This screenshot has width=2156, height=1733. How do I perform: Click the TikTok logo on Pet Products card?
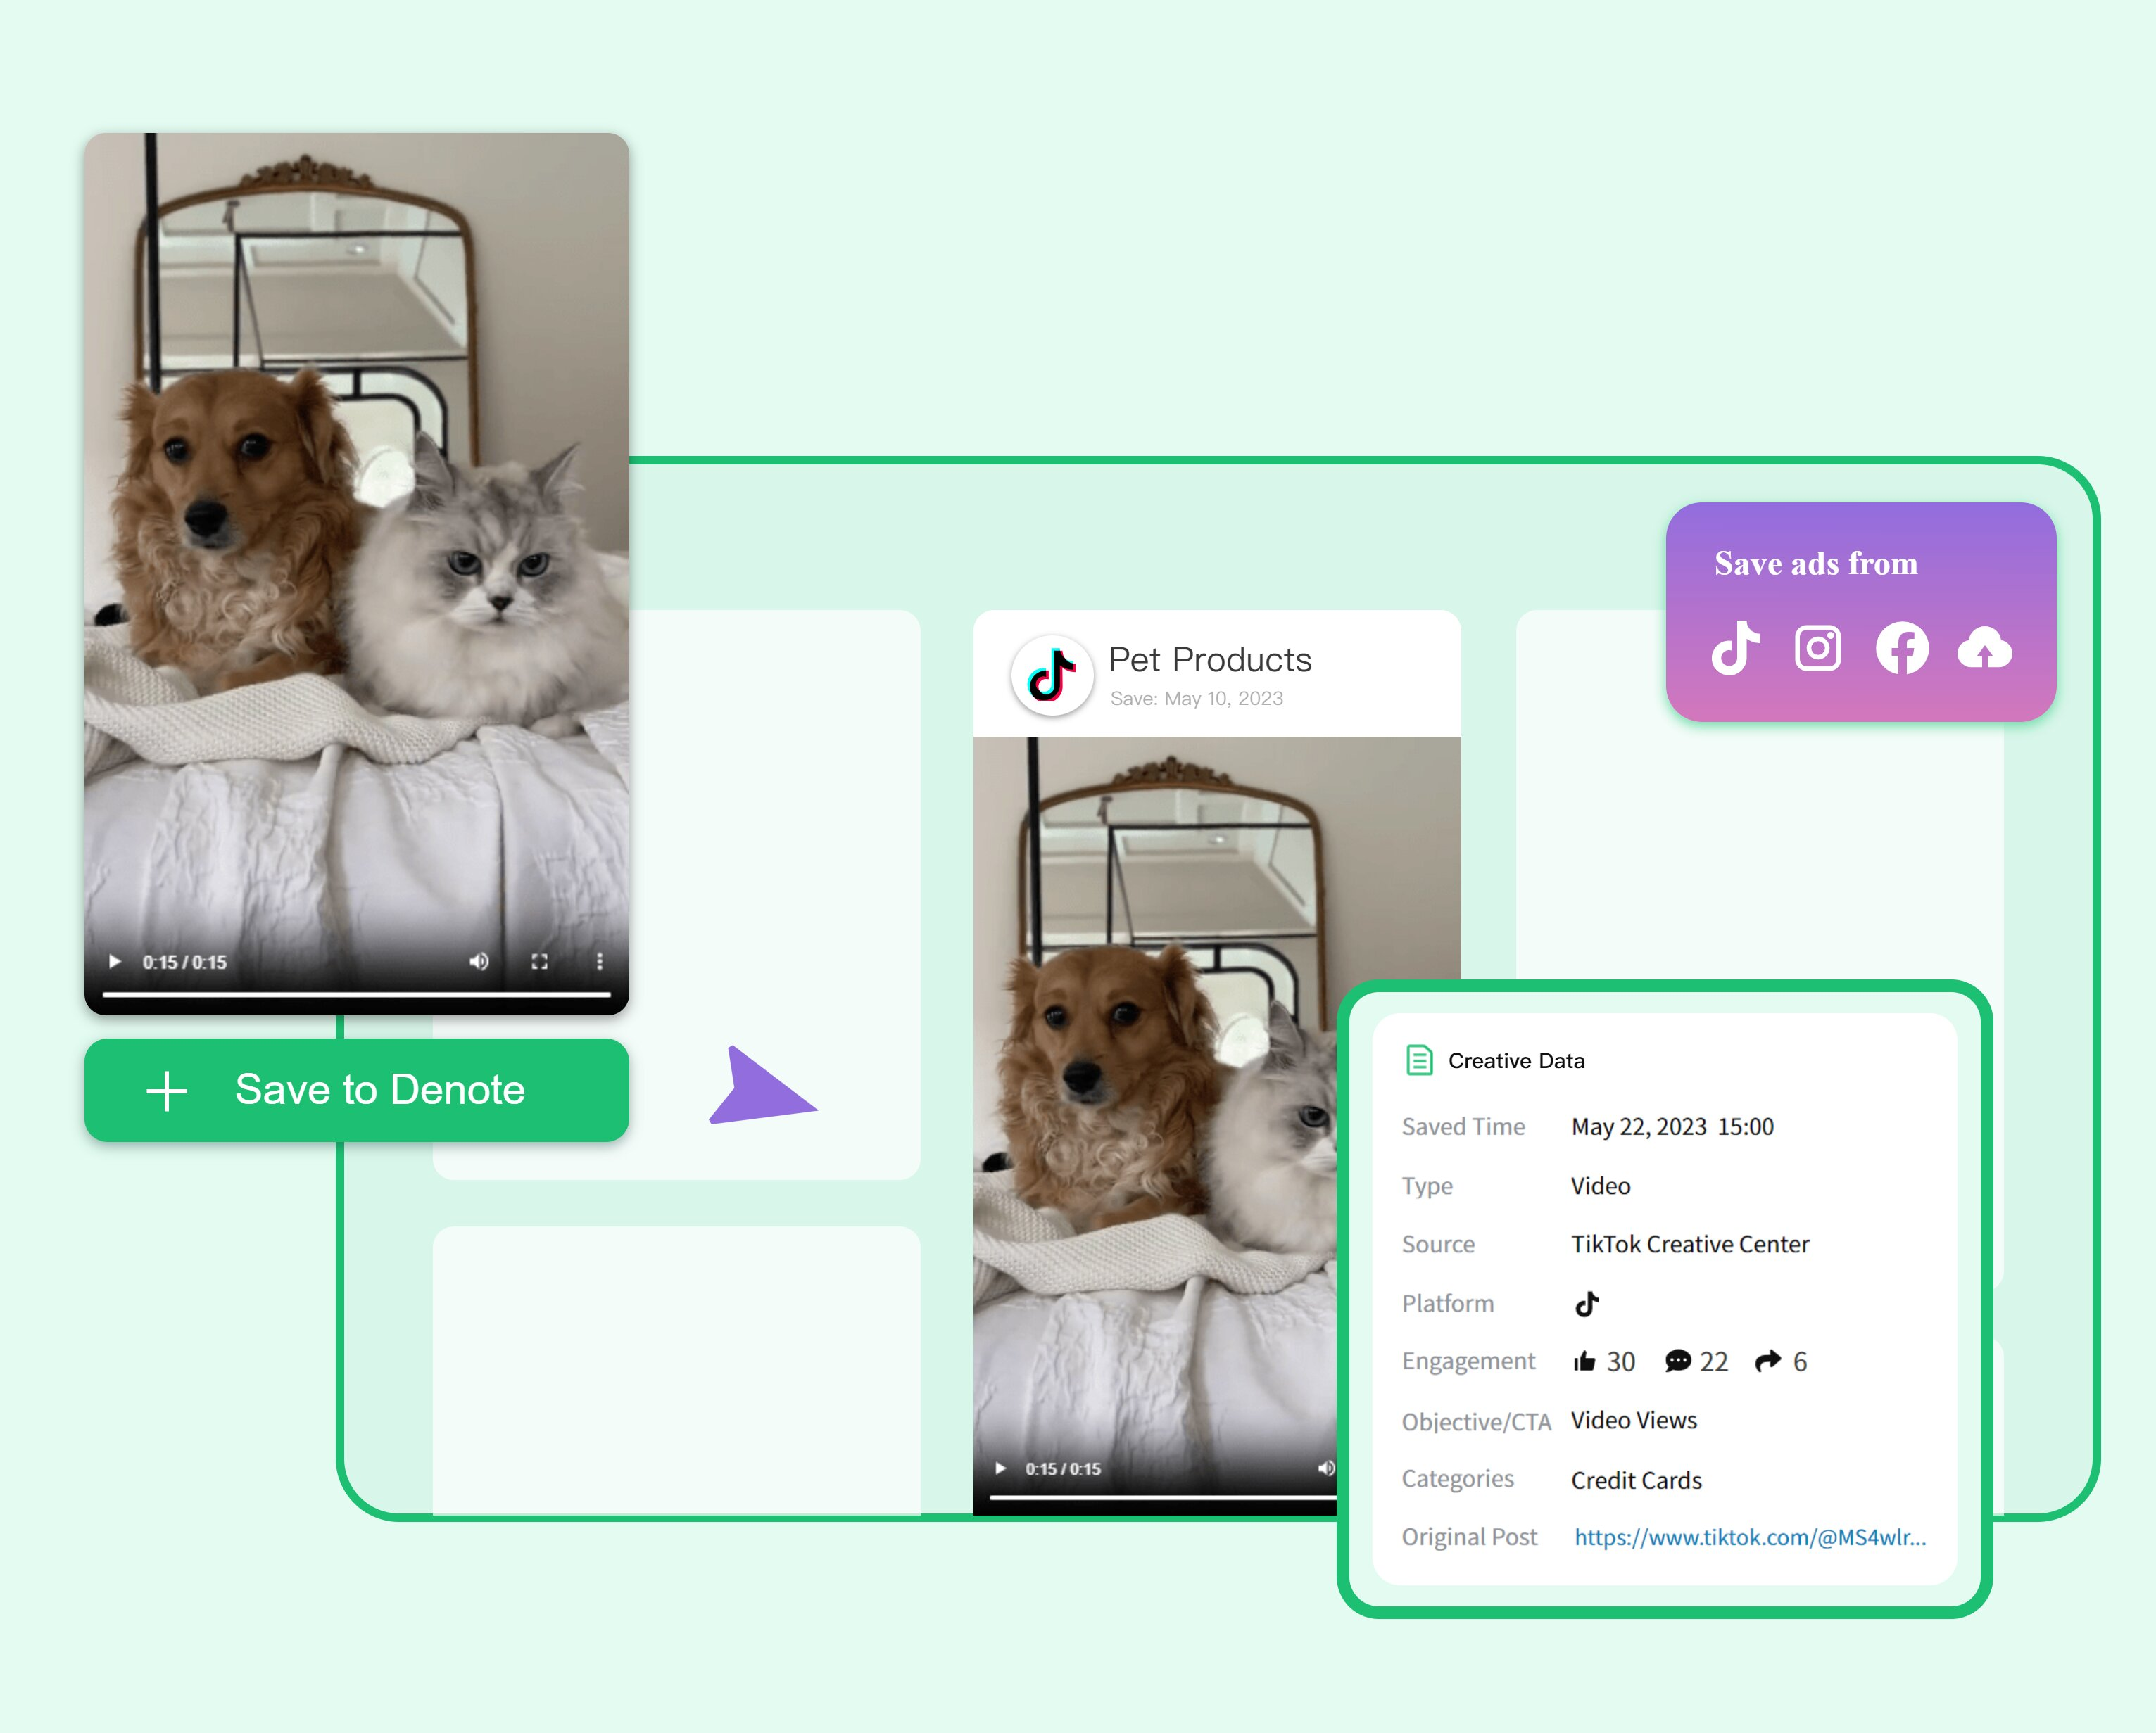click(1052, 675)
